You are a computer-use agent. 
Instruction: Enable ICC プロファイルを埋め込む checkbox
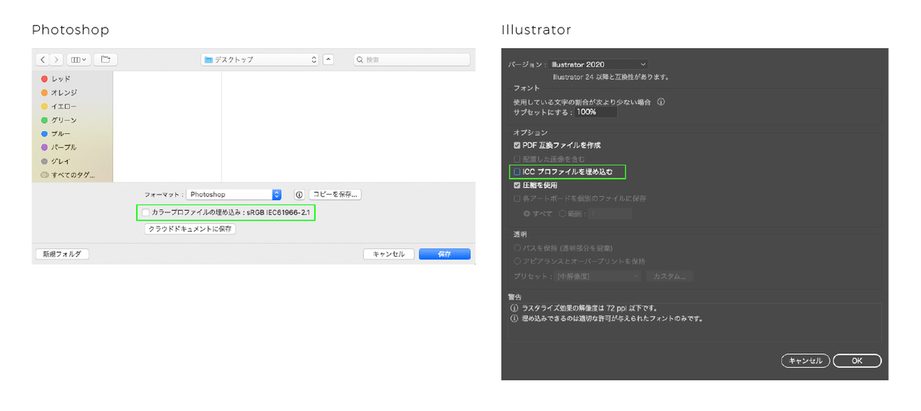517,172
